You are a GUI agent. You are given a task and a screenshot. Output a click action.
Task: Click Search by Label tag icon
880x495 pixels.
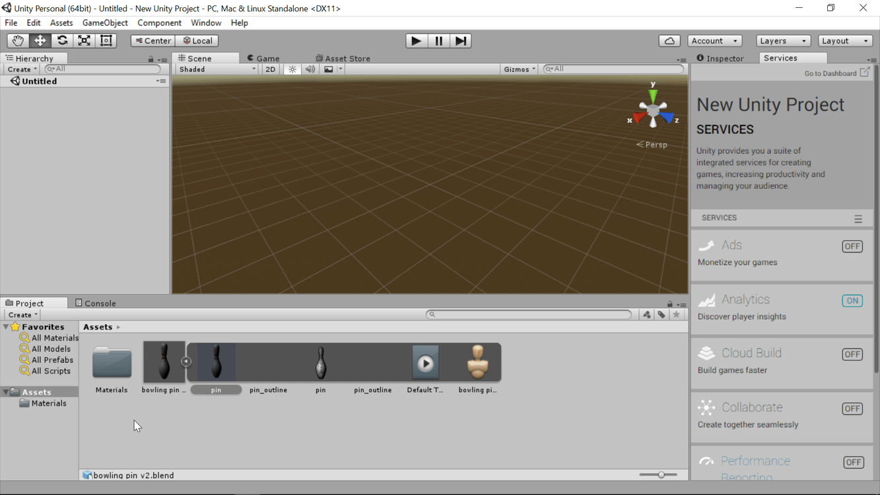(x=661, y=315)
